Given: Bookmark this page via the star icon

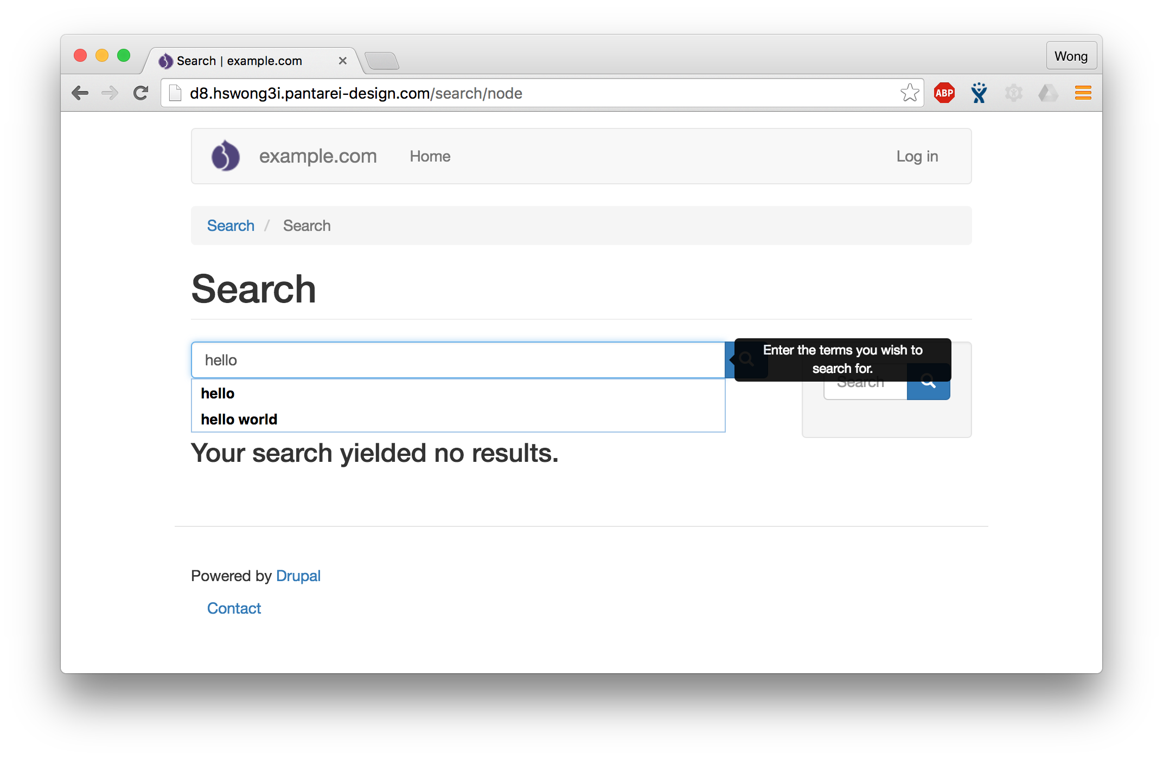Looking at the screenshot, I should pyautogui.click(x=909, y=93).
